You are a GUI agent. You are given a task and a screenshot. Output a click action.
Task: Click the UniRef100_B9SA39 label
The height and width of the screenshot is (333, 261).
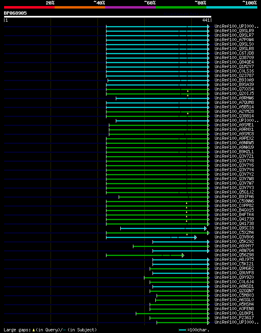234,84
